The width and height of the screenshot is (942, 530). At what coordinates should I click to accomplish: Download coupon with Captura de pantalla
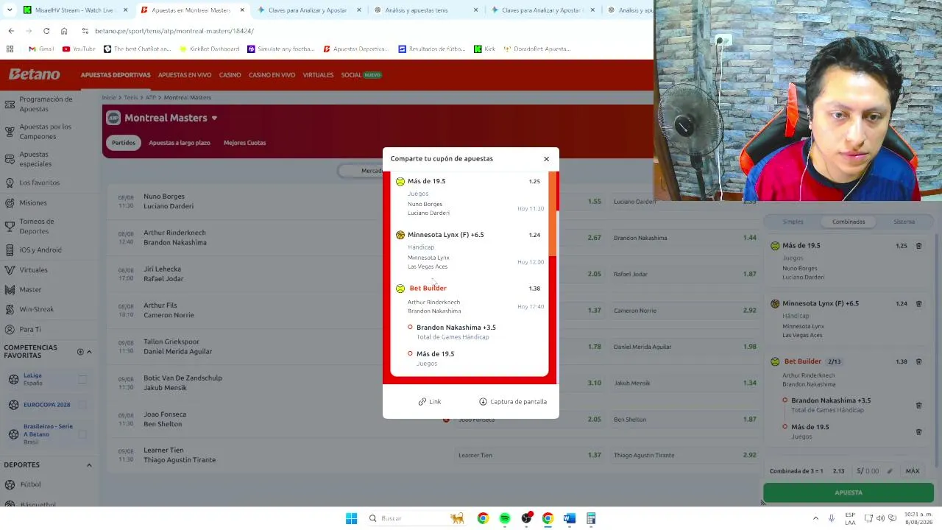pos(513,402)
